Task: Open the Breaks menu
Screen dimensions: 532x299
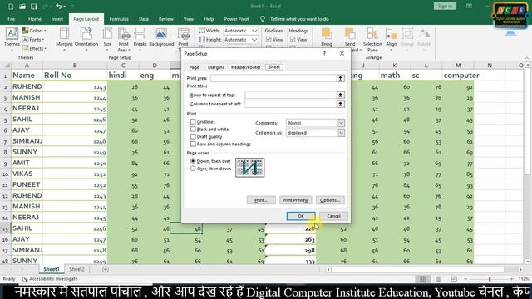Action: click(140, 39)
